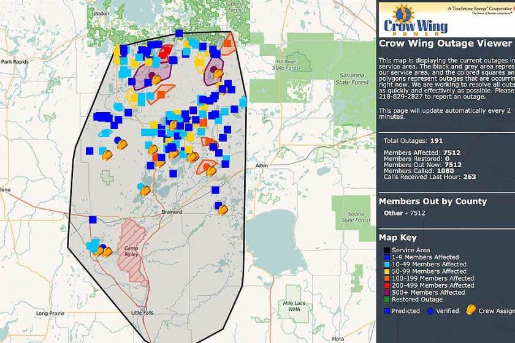The width and height of the screenshot is (515, 343).
Task: Click the Brainerd city label on the map
Action: [172, 212]
